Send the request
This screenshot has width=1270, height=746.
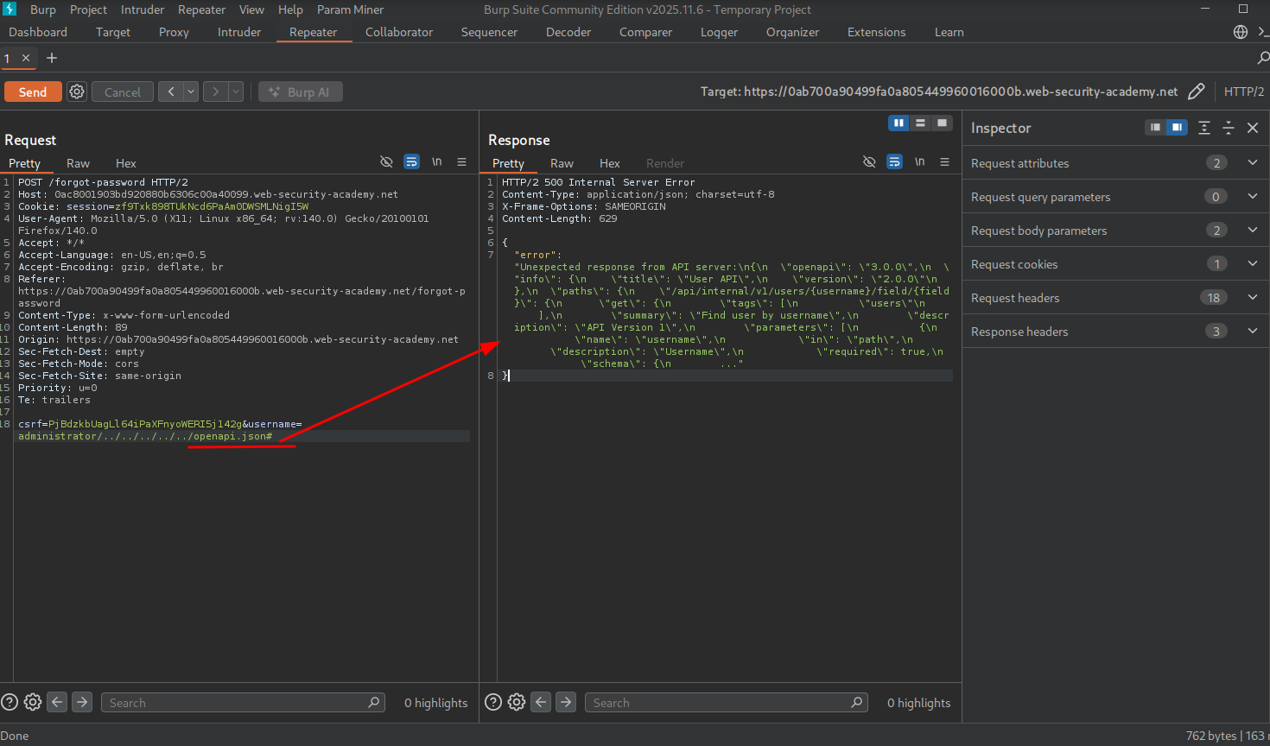[33, 92]
